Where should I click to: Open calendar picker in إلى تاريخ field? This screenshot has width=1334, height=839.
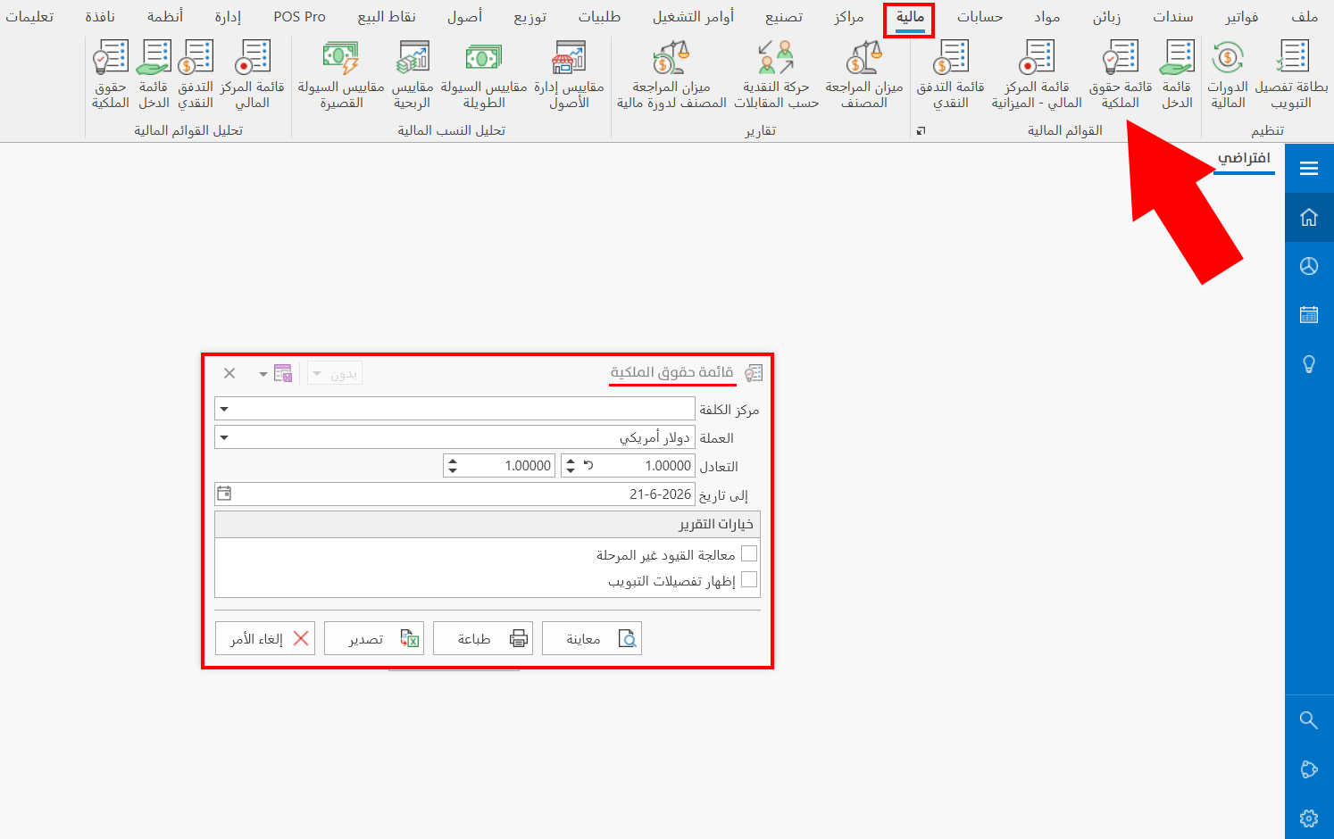pos(224,494)
